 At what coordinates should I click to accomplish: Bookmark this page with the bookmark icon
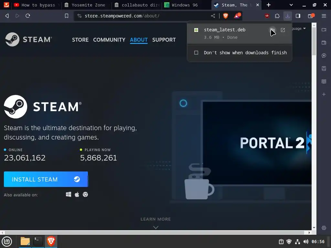(67, 16)
